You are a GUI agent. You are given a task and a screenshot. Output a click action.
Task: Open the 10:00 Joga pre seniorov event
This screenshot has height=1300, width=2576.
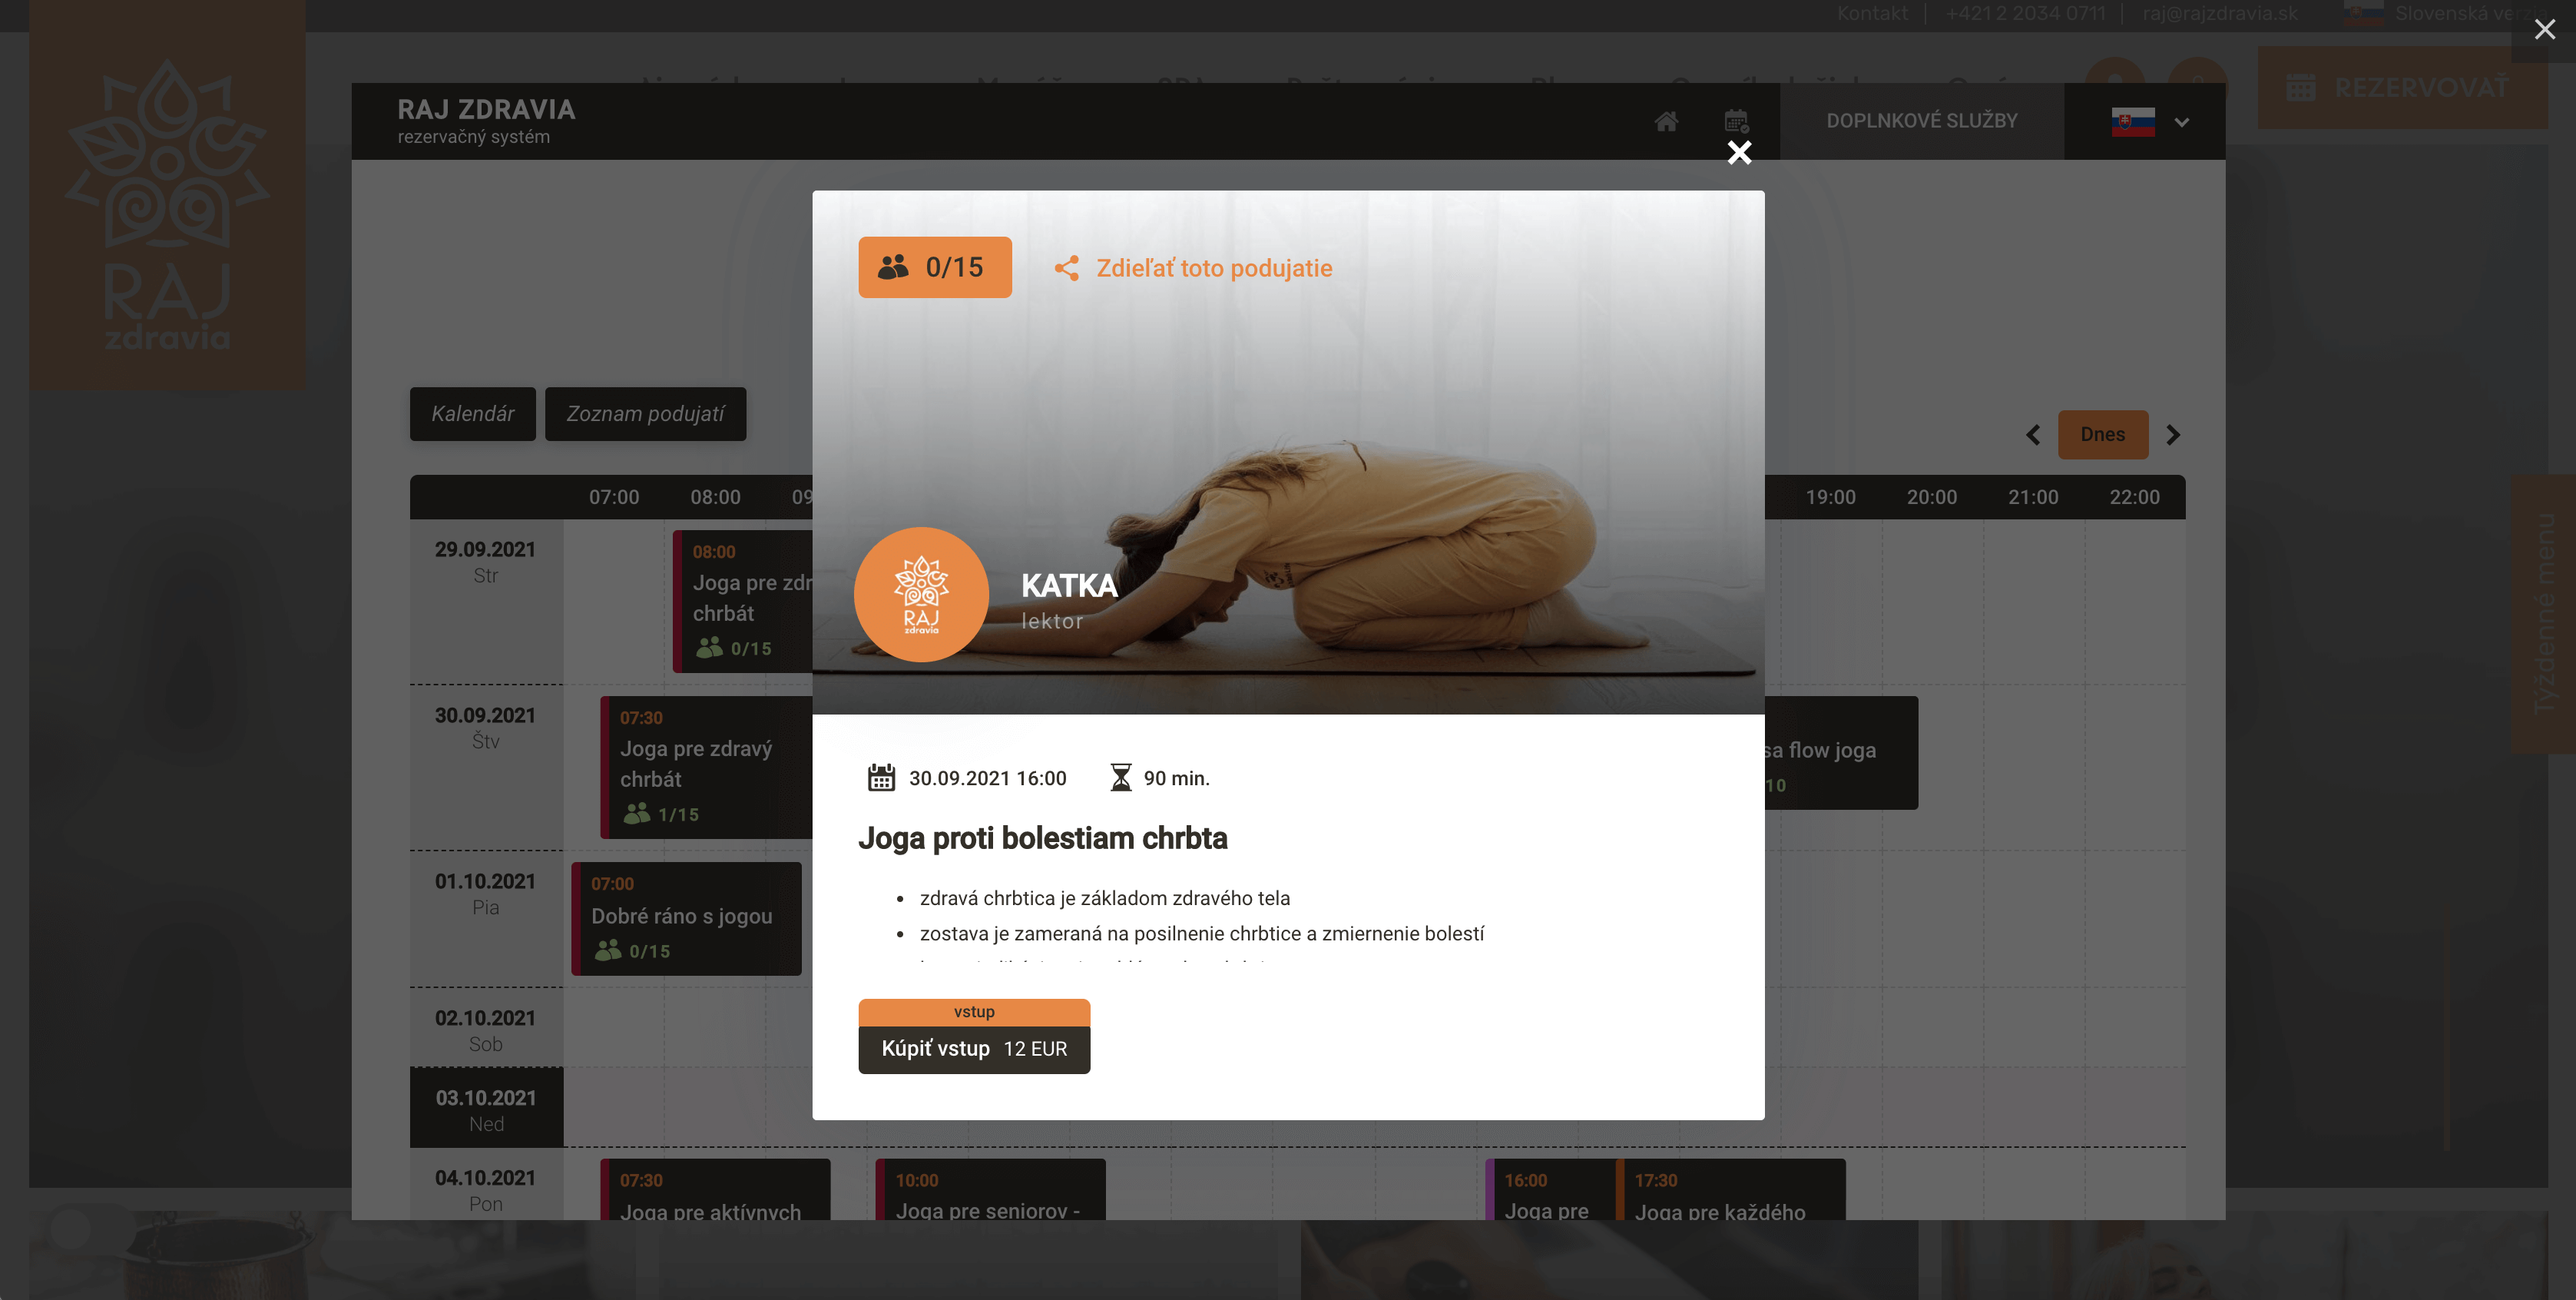coord(990,1190)
